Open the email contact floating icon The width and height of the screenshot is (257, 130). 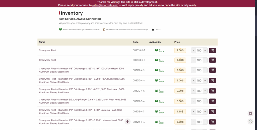pos(250,113)
